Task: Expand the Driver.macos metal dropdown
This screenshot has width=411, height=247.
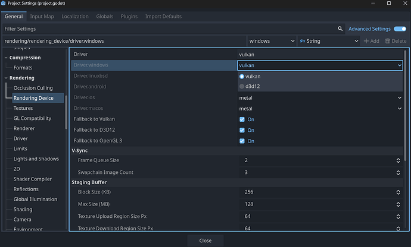Action: click(321, 109)
